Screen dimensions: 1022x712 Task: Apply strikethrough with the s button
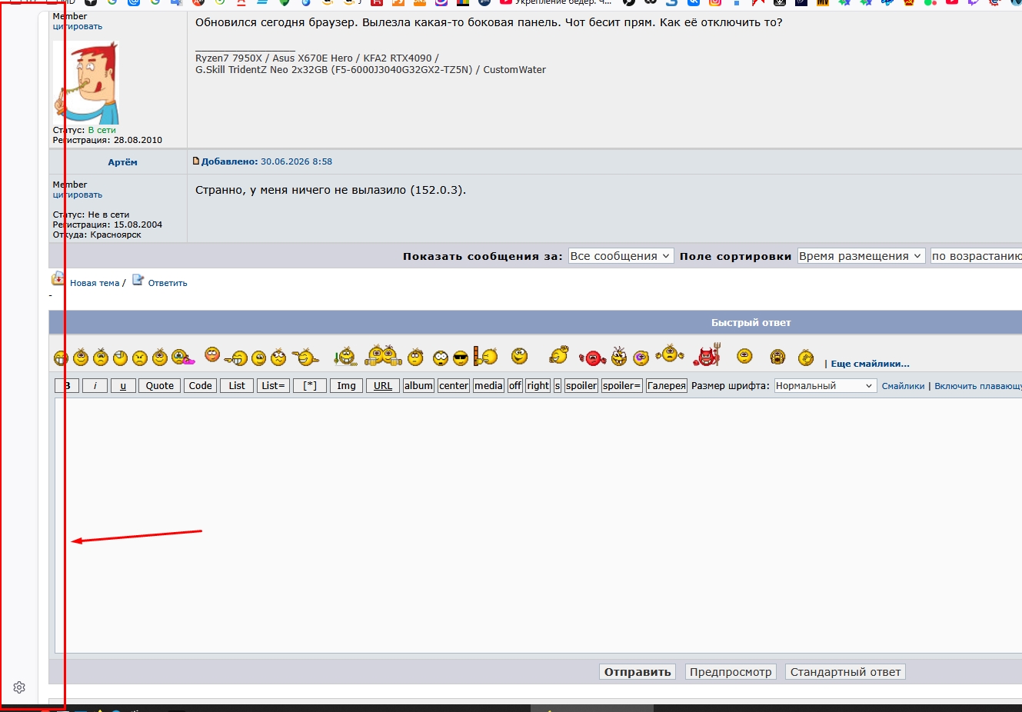(558, 386)
